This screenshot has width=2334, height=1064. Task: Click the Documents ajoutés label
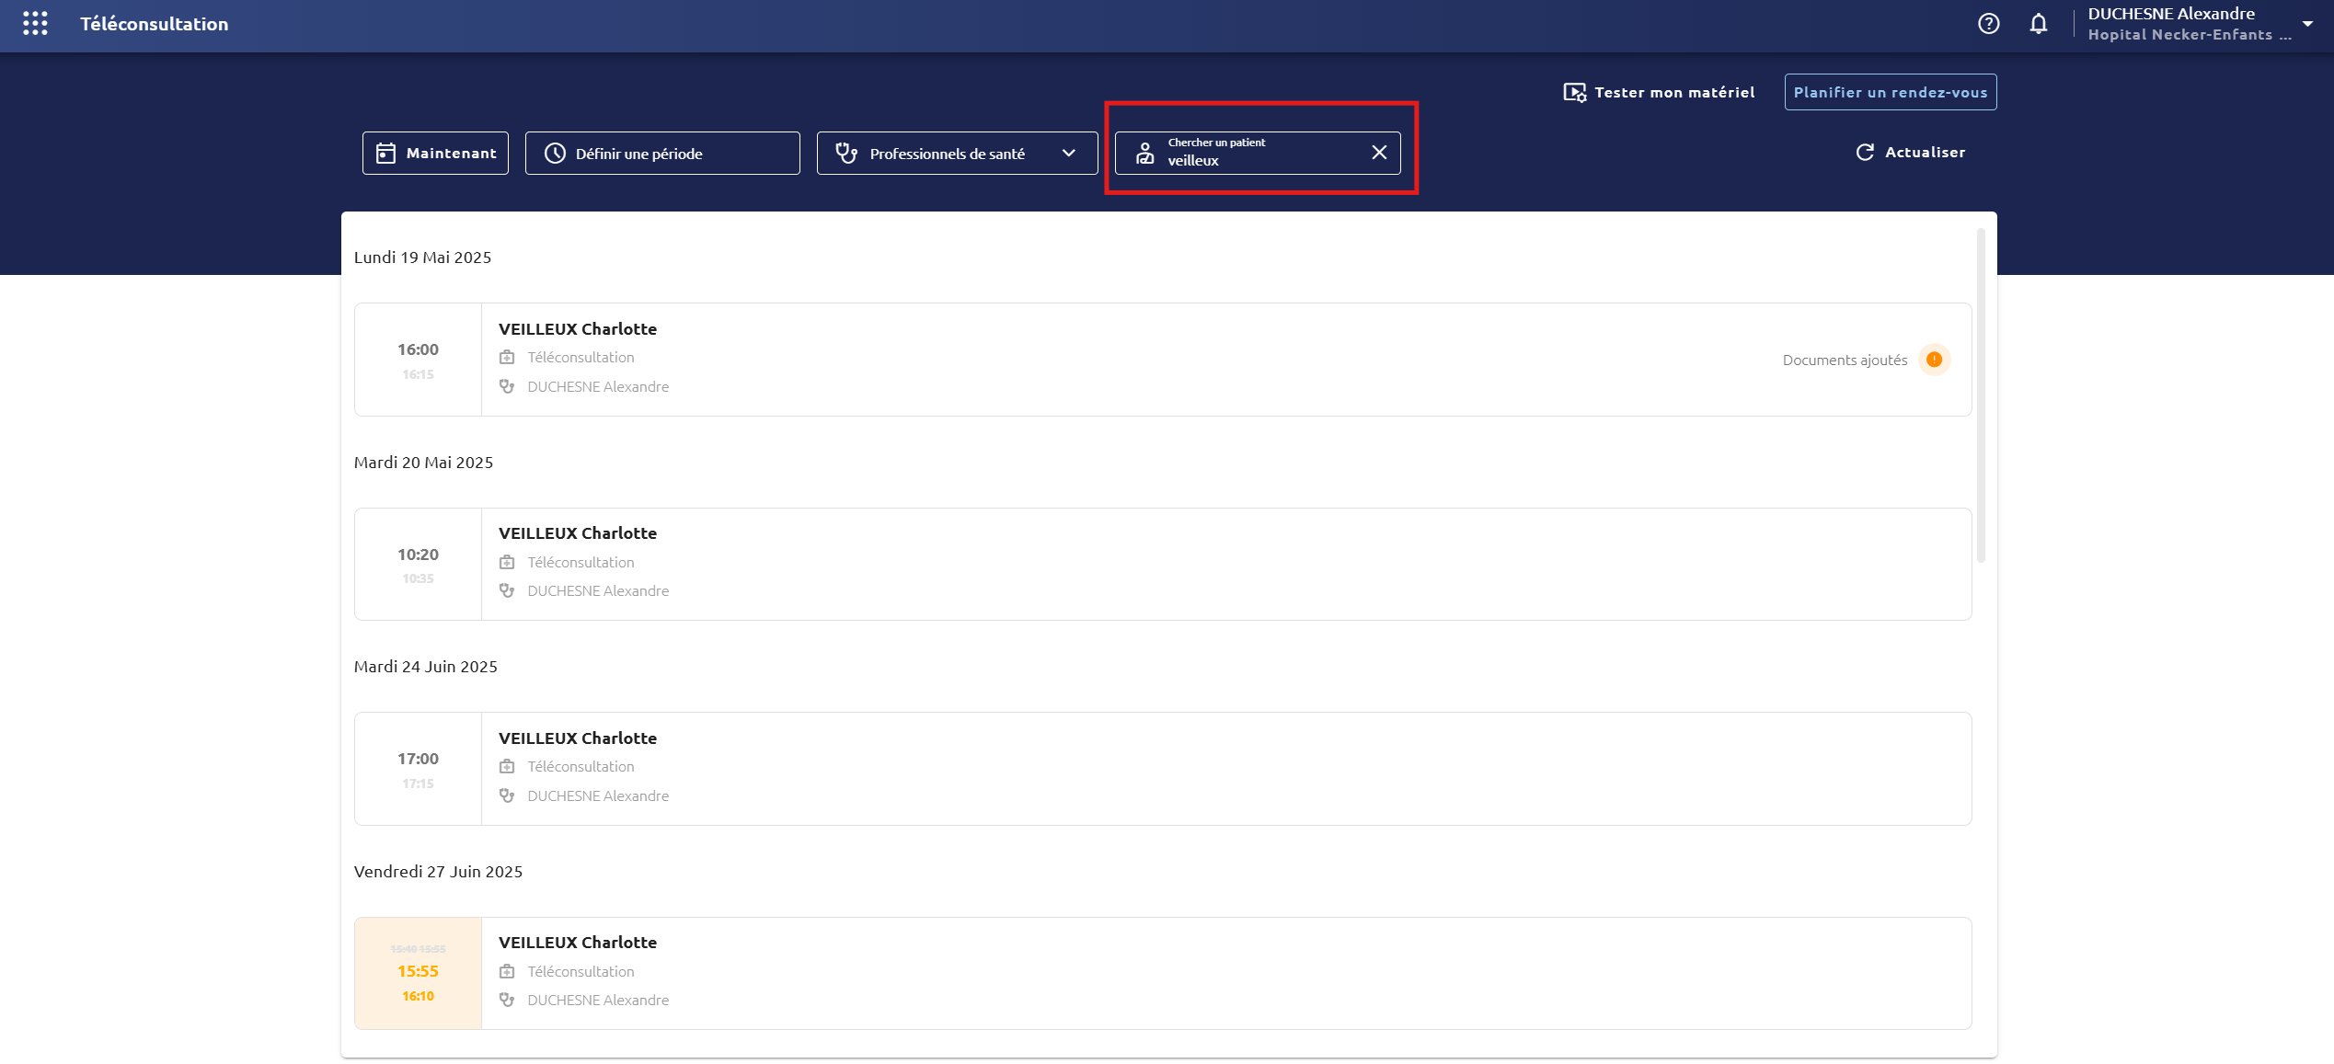coord(1845,360)
